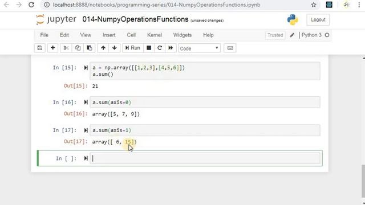Click the browser address bar URL
The image size is (365, 205).
click(156, 5)
